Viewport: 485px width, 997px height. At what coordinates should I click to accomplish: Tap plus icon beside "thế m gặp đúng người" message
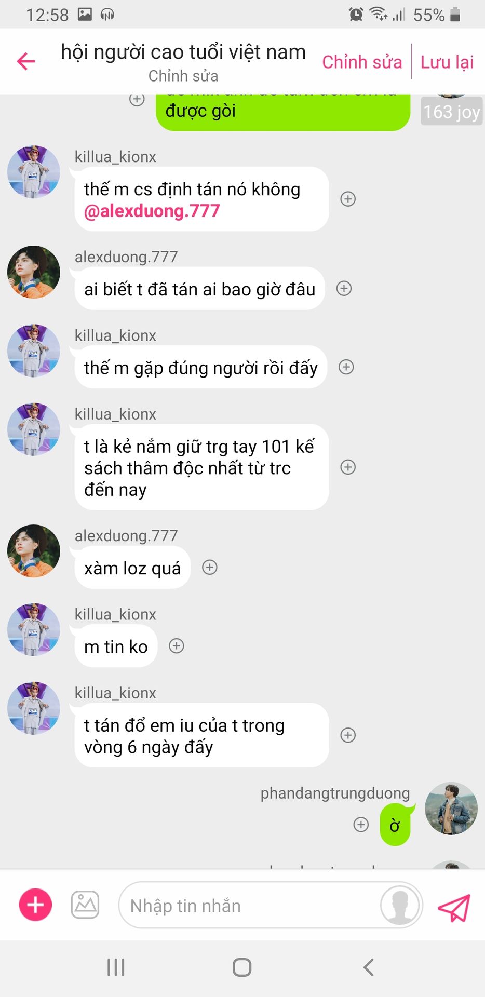346,367
